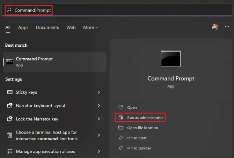
Task: Click Run as administrator shield icon
Action: point(120,118)
